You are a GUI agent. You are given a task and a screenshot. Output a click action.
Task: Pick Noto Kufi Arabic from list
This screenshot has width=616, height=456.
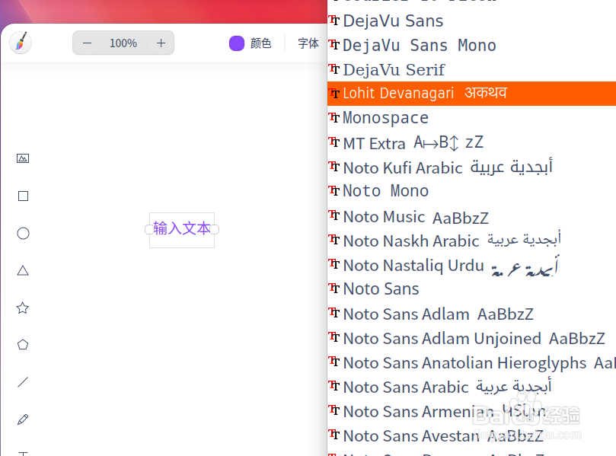pyautogui.click(x=471, y=167)
